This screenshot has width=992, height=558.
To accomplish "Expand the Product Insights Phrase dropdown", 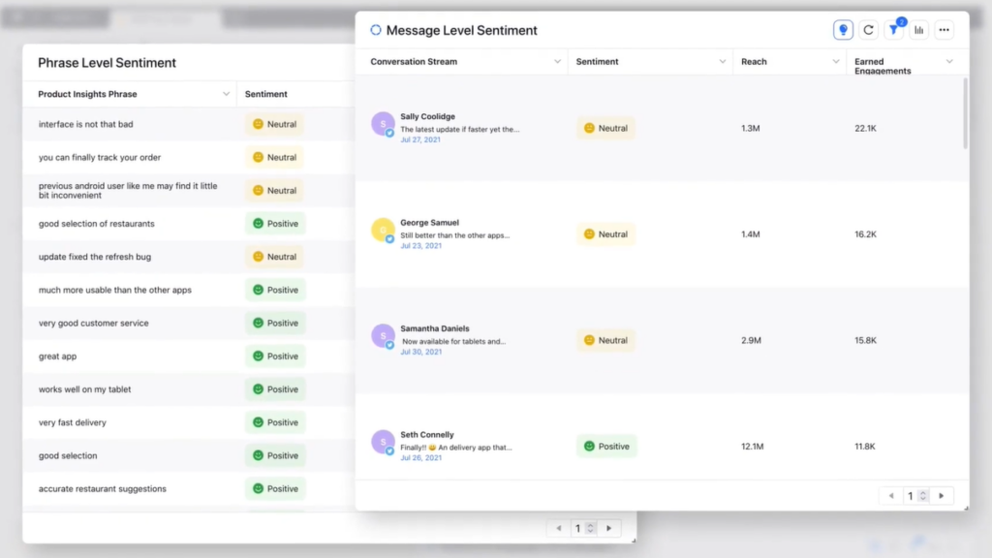I will click(227, 93).
